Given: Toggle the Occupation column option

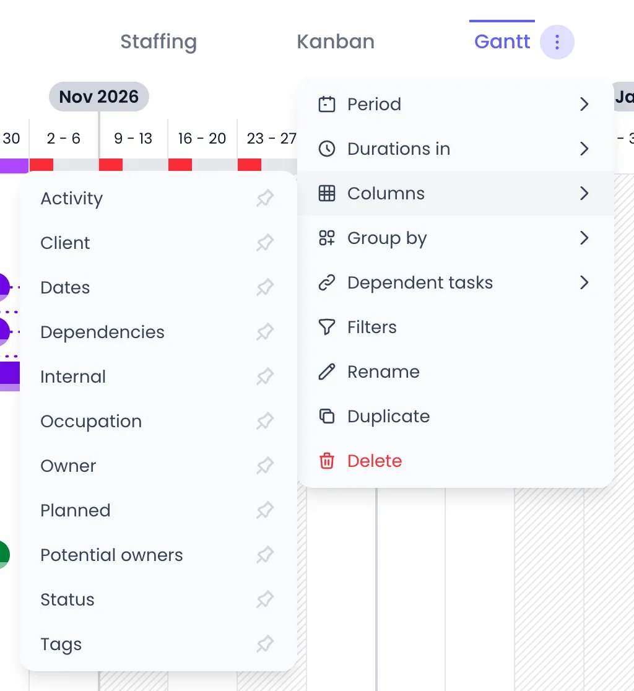Looking at the screenshot, I should [x=158, y=421].
